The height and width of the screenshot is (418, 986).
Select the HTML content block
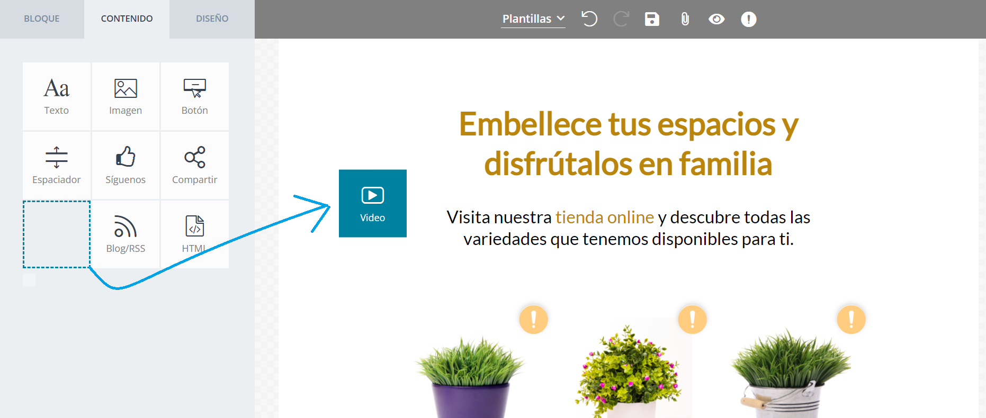(x=195, y=234)
